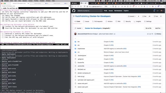Image resolution: width=166 pixels, height=93 pixels.
Task: Open the iTerm2 Session menu
Action: pyautogui.click(x=25, y=1)
